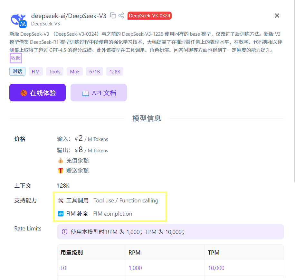Click the 1,000 RPM value
Screen dimensions: 295x280
pos(135,268)
